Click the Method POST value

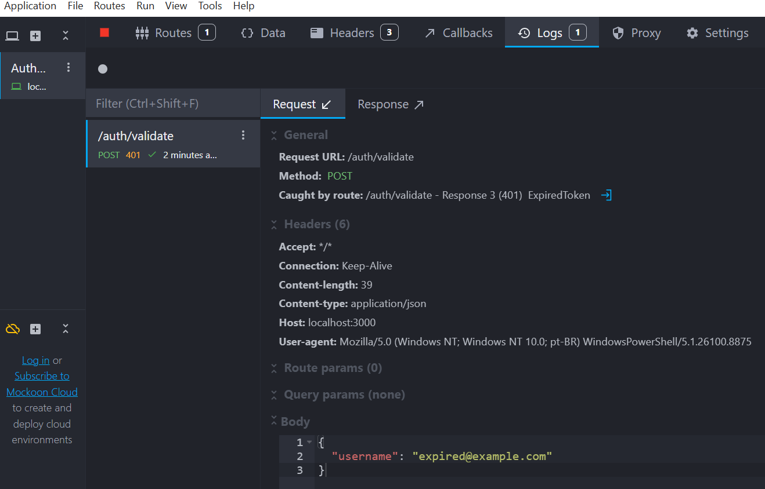pos(340,176)
